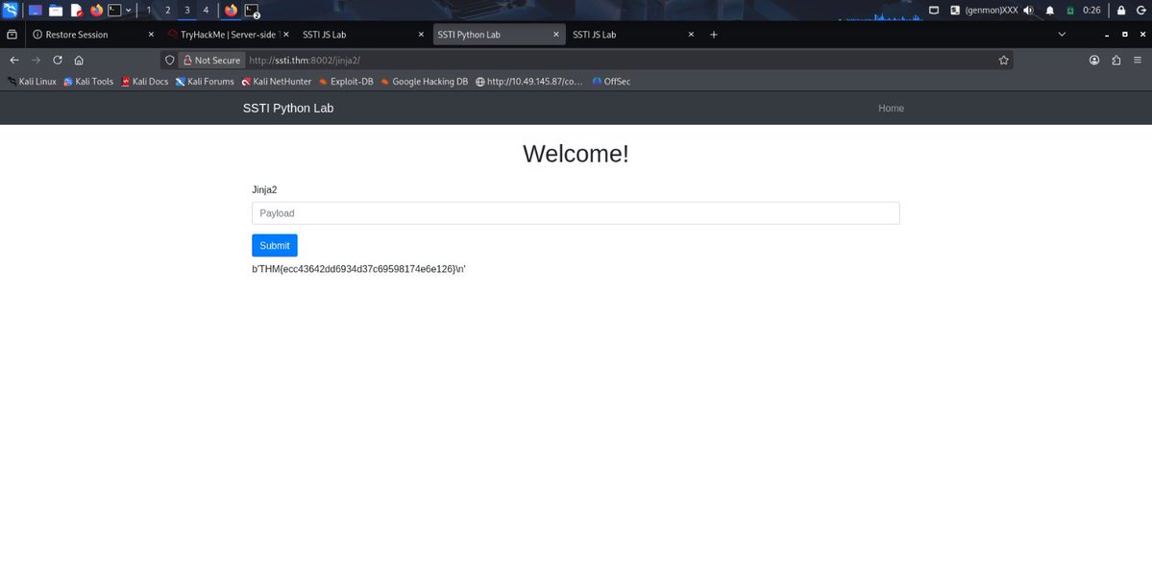Launch the file manager from the panel
The height and width of the screenshot is (567, 1152).
[x=56, y=11]
